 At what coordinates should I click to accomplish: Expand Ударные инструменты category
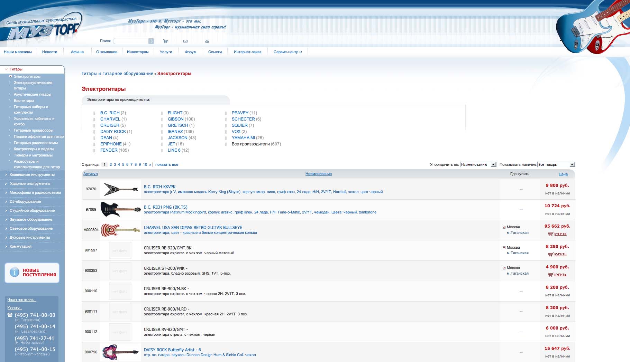coord(30,184)
